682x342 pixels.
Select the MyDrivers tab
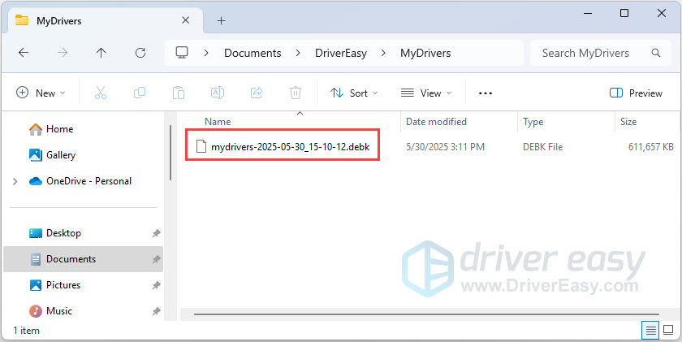pyautogui.click(x=97, y=20)
